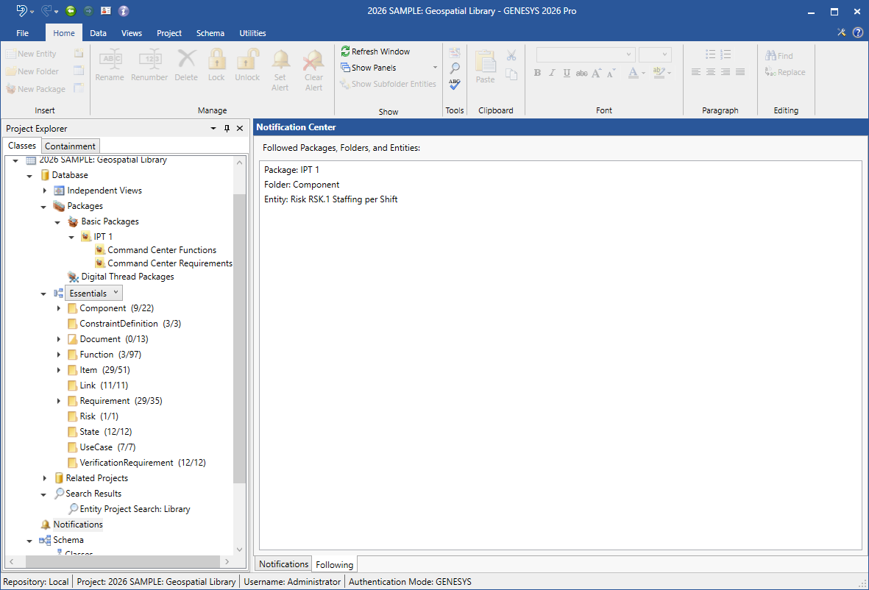Click the Refresh Window icon
The width and height of the screenshot is (869, 590).
coord(345,51)
